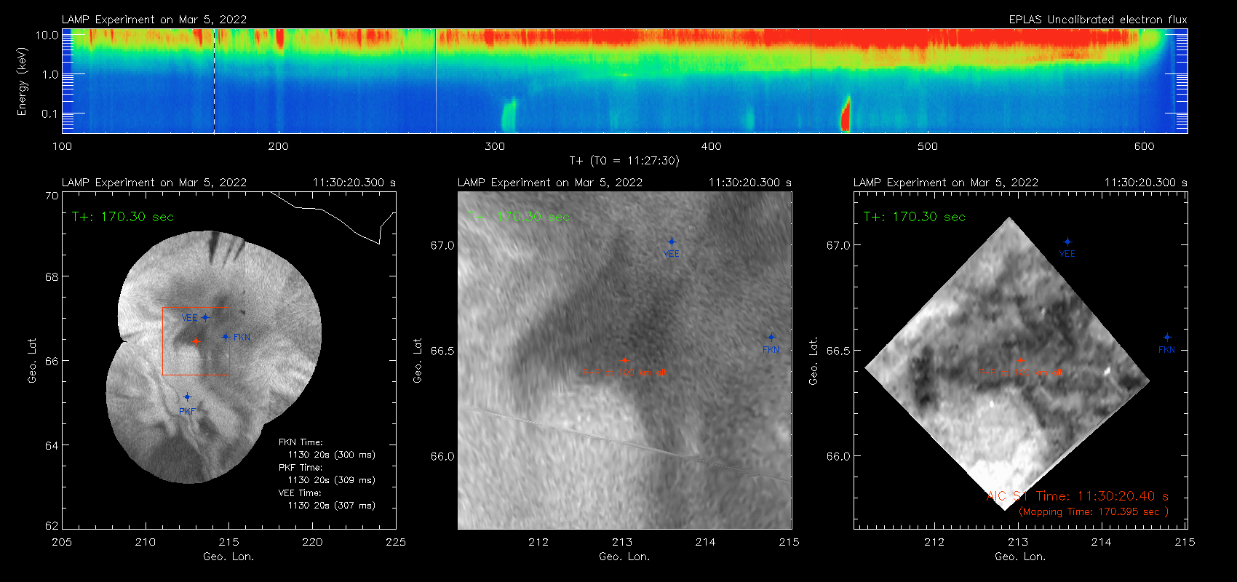The height and width of the screenshot is (582, 1237).
Task: Click the left panel's '11:30:20.300 s' timestamp
Action: (354, 183)
